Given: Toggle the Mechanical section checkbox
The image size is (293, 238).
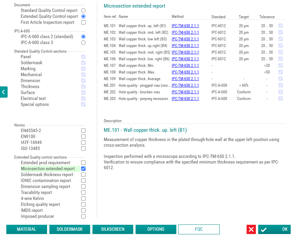Looking at the screenshot, I should click(x=83, y=75).
